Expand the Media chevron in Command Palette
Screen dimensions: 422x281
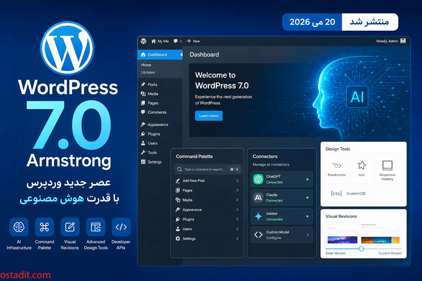point(237,200)
